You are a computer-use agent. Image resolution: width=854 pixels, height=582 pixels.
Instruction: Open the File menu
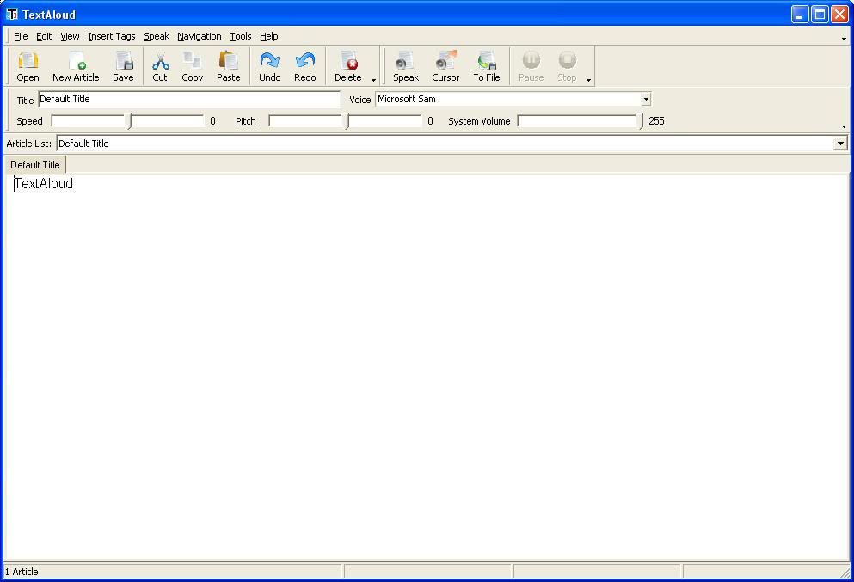21,36
